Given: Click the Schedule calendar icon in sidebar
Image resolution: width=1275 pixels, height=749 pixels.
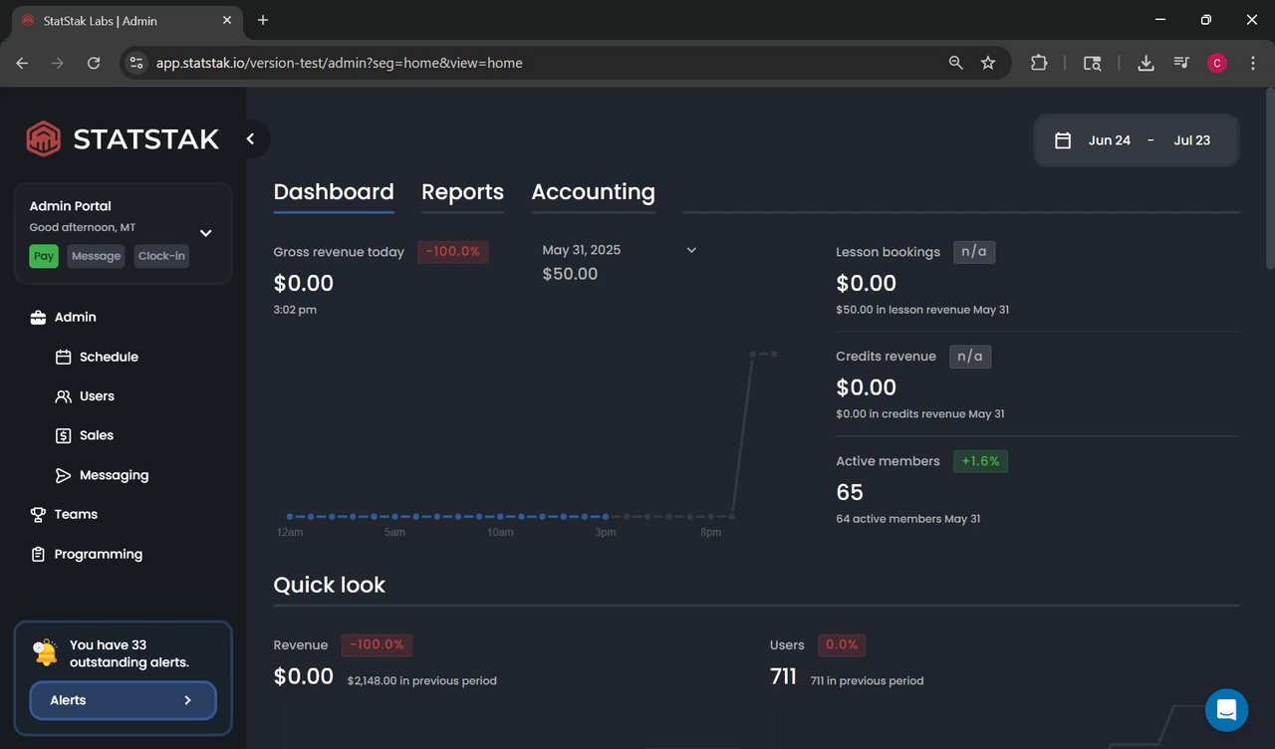Looking at the screenshot, I should [63, 357].
